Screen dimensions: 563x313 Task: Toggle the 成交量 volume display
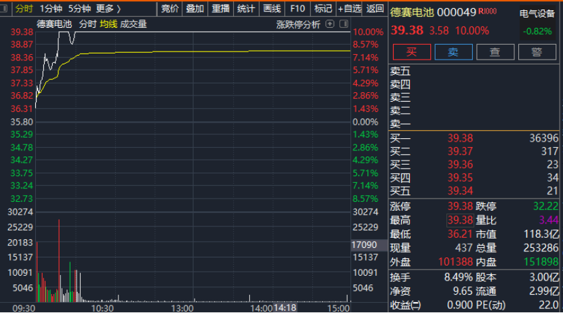(x=133, y=24)
